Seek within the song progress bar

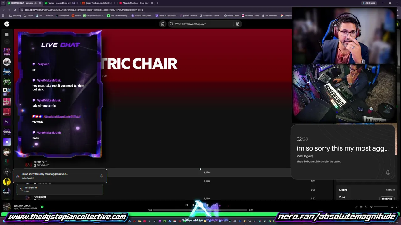[200, 210]
